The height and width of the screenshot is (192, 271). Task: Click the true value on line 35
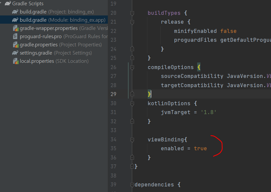tap(200, 149)
